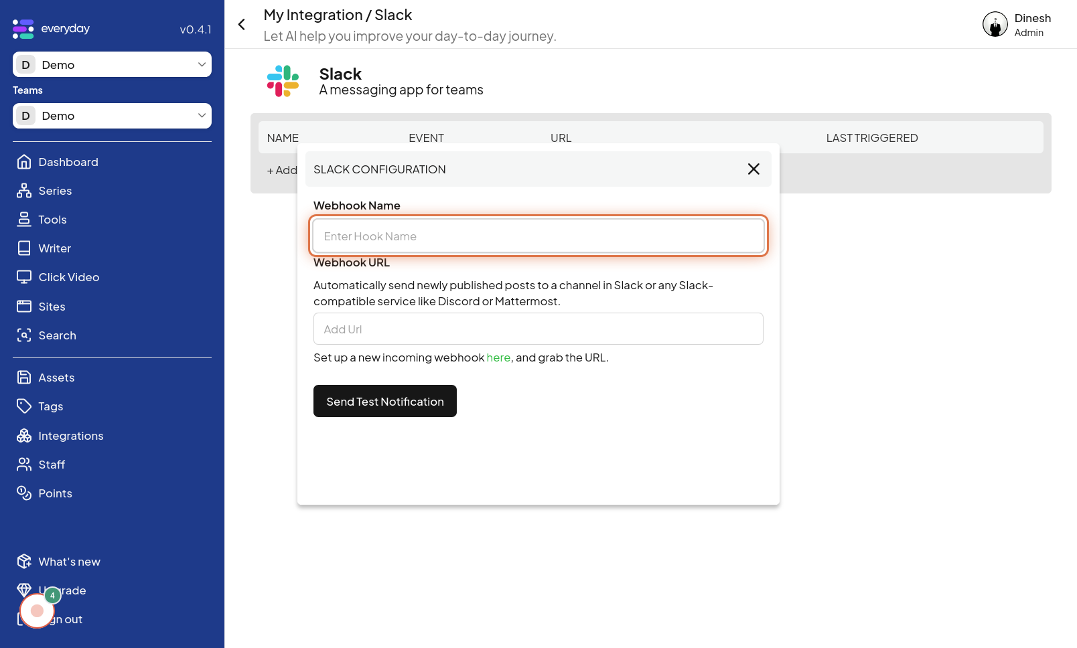Screen dimensions: 1077x648
Task: Click the everyday logo icon
Action: coord(23,29)
